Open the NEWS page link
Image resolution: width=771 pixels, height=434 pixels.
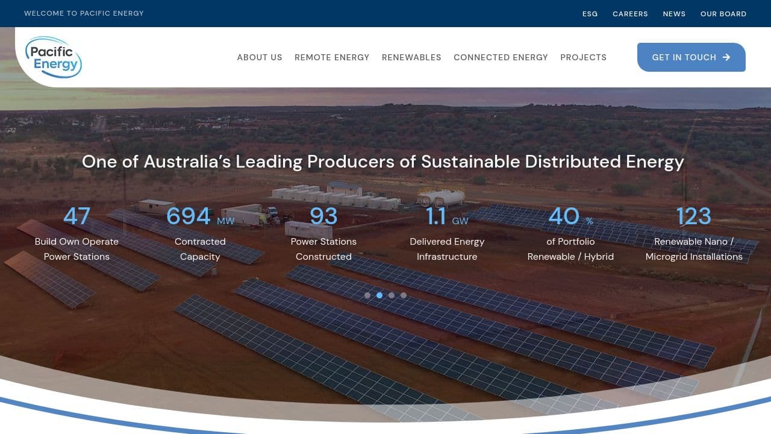tap(674, 13)
